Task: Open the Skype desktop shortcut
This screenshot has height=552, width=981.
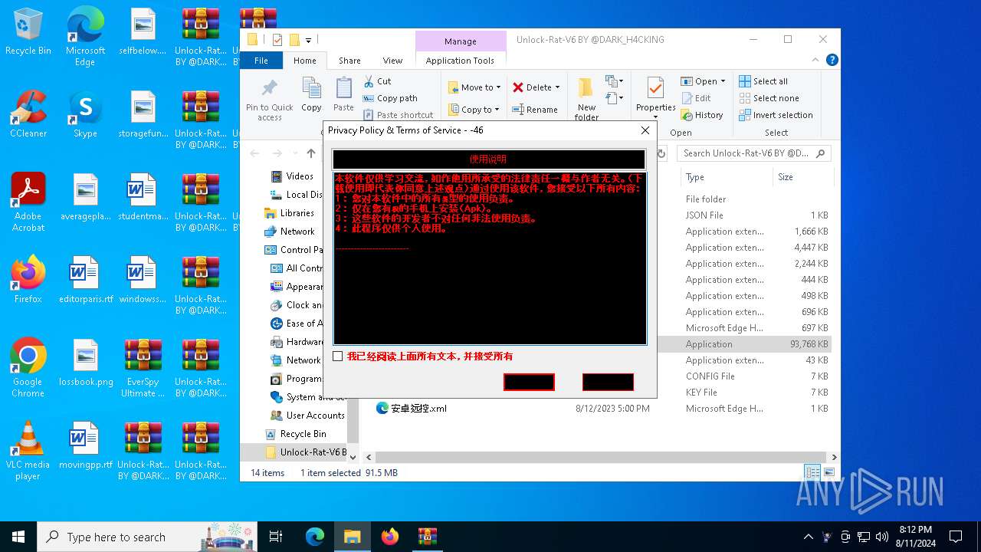Action: [85, 114]
